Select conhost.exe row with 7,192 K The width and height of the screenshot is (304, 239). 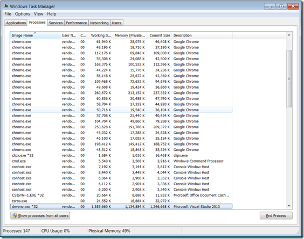(x=121, y=166)
